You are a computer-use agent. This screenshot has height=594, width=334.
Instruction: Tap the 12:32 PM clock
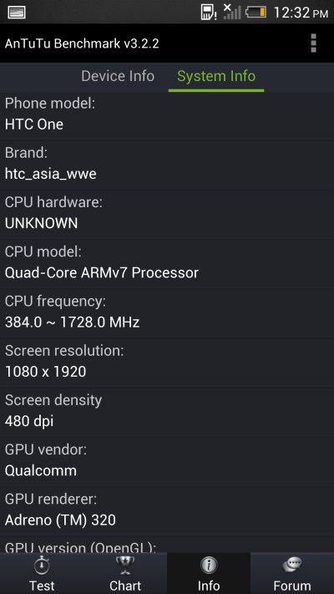point(301,13)
